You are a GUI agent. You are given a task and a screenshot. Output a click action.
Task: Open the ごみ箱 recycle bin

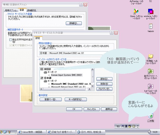click(151, 116)
